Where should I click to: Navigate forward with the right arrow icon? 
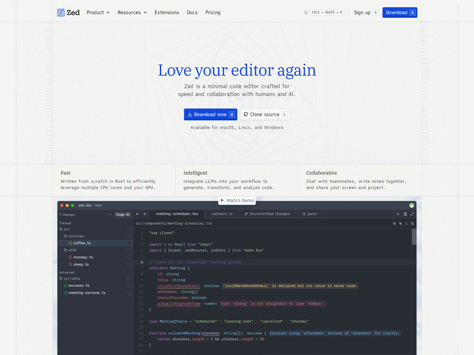pyautogui.click(x=144, y=214)
